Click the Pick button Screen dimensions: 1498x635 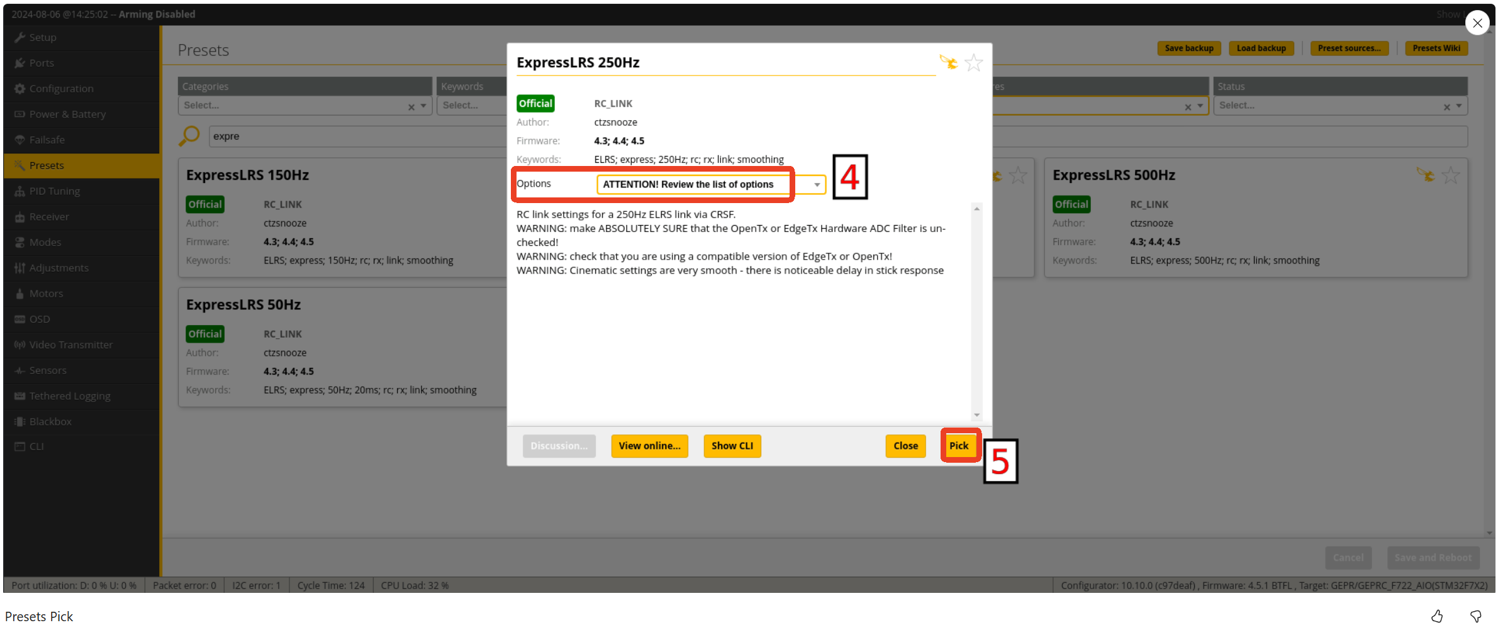pos(959,446)
